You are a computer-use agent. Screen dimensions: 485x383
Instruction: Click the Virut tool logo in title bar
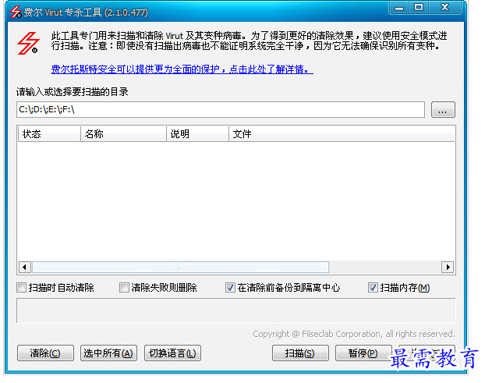click(x=15, y=12)
